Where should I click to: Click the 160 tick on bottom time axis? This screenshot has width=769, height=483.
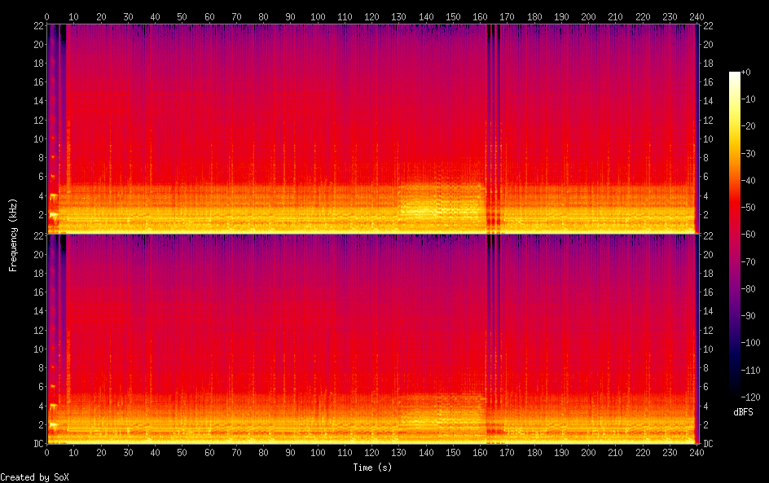click(480, 452)
